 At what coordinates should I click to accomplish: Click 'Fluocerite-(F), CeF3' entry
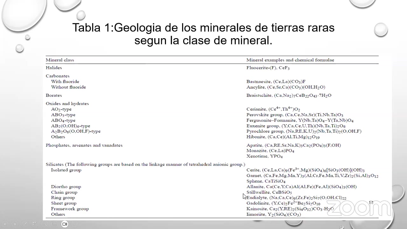[268, 68]
